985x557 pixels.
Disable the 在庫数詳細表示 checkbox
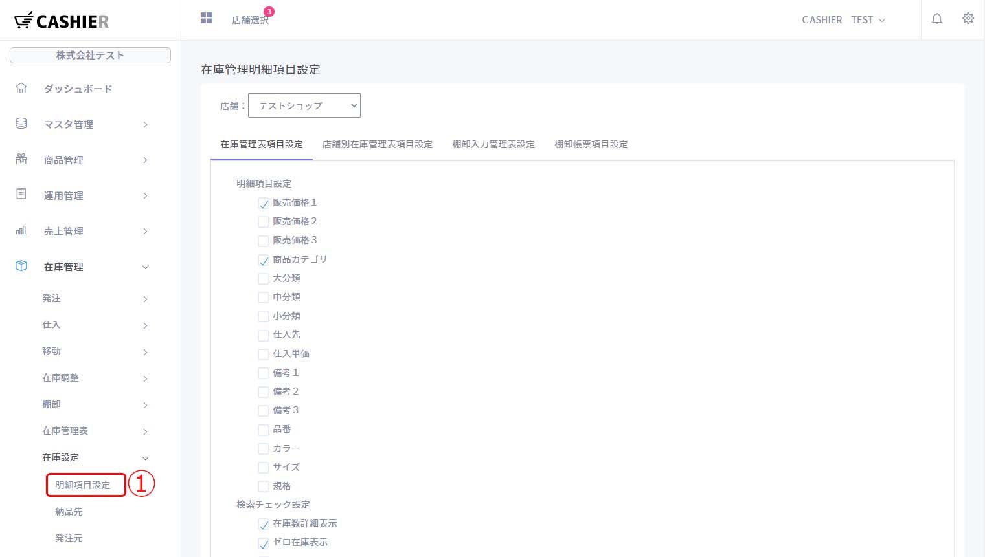264,524
